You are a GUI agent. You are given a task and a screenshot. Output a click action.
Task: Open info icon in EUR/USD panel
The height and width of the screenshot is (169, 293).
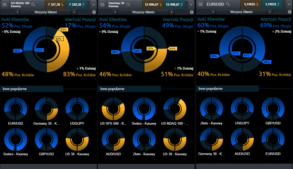[x=289, y=12]
